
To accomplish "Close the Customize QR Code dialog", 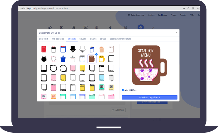I will tap(177, 33).
